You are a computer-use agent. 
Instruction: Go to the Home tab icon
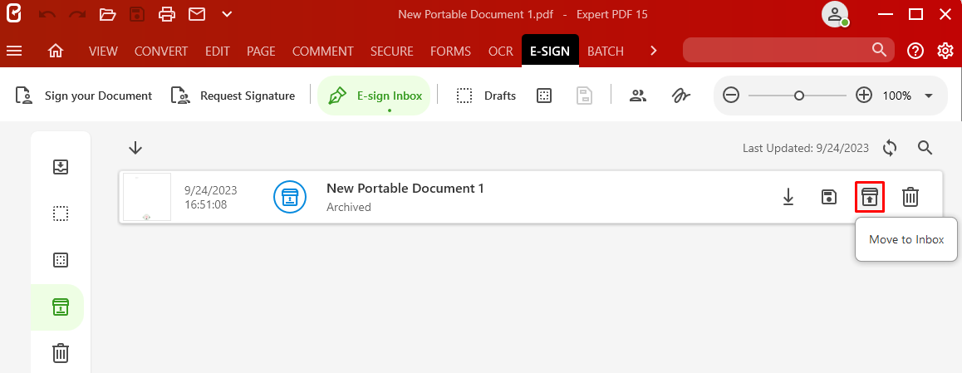tap(55, 52)
